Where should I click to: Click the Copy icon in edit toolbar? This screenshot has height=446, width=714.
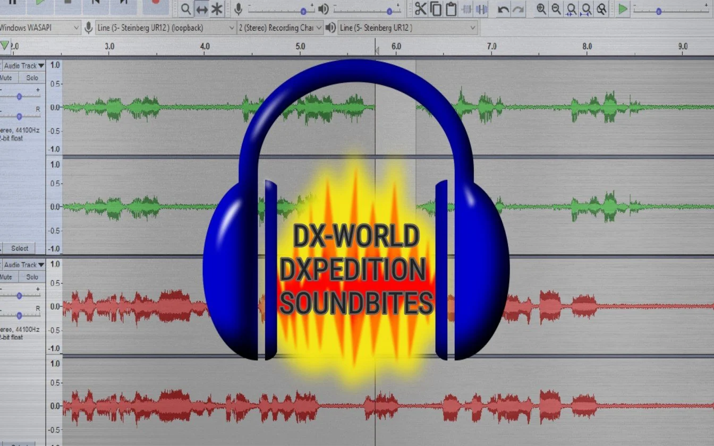(436, 8)
